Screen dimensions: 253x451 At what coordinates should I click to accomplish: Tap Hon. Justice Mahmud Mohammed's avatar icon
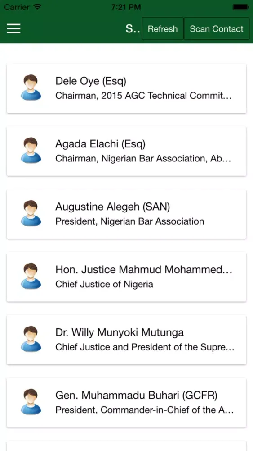tap(31, 276)
